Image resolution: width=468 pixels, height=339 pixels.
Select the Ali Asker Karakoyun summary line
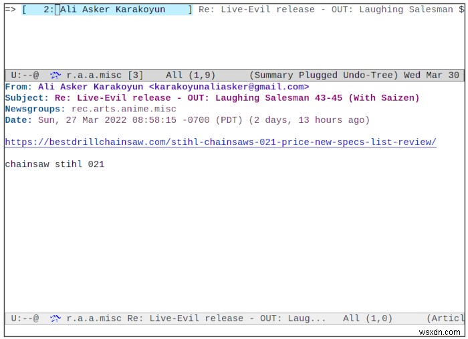pyautogui.click(x=234, y=9)
